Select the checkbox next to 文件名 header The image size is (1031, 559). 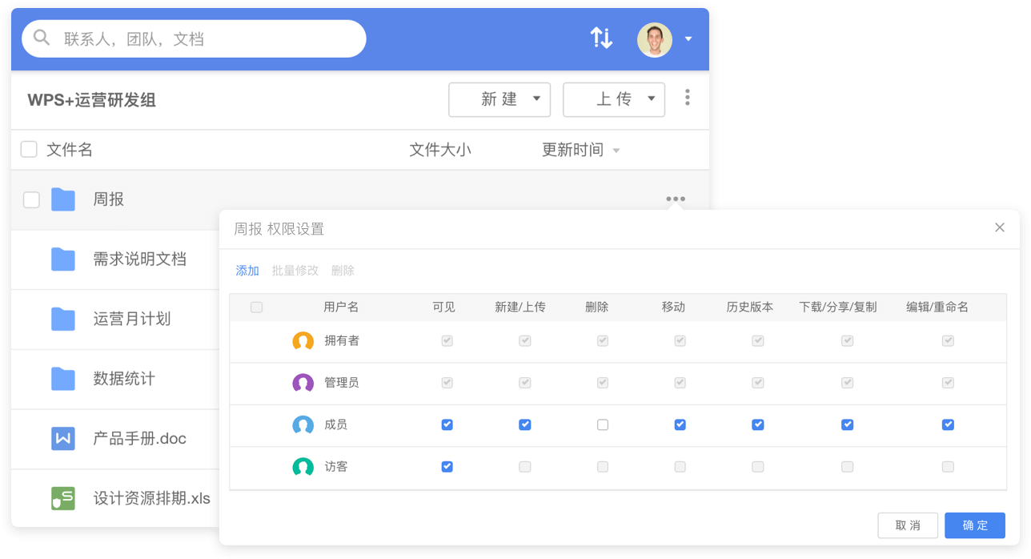[30, 149]
